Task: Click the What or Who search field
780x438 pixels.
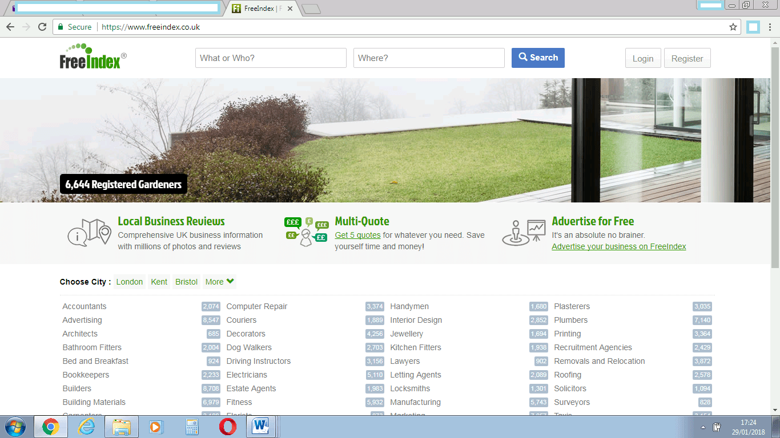Action: coord(271,58)
